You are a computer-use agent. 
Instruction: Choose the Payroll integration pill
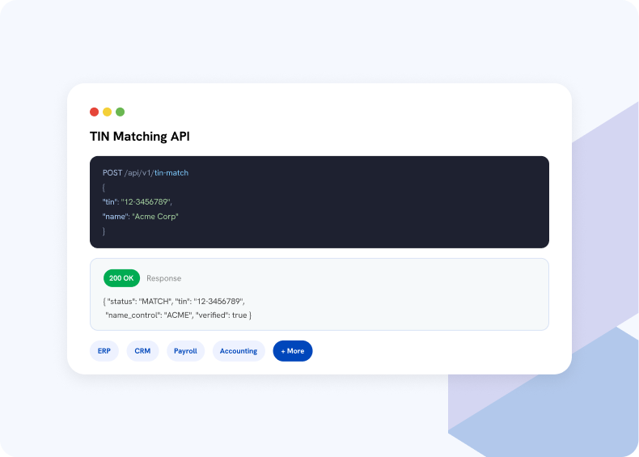coord(185,351)
